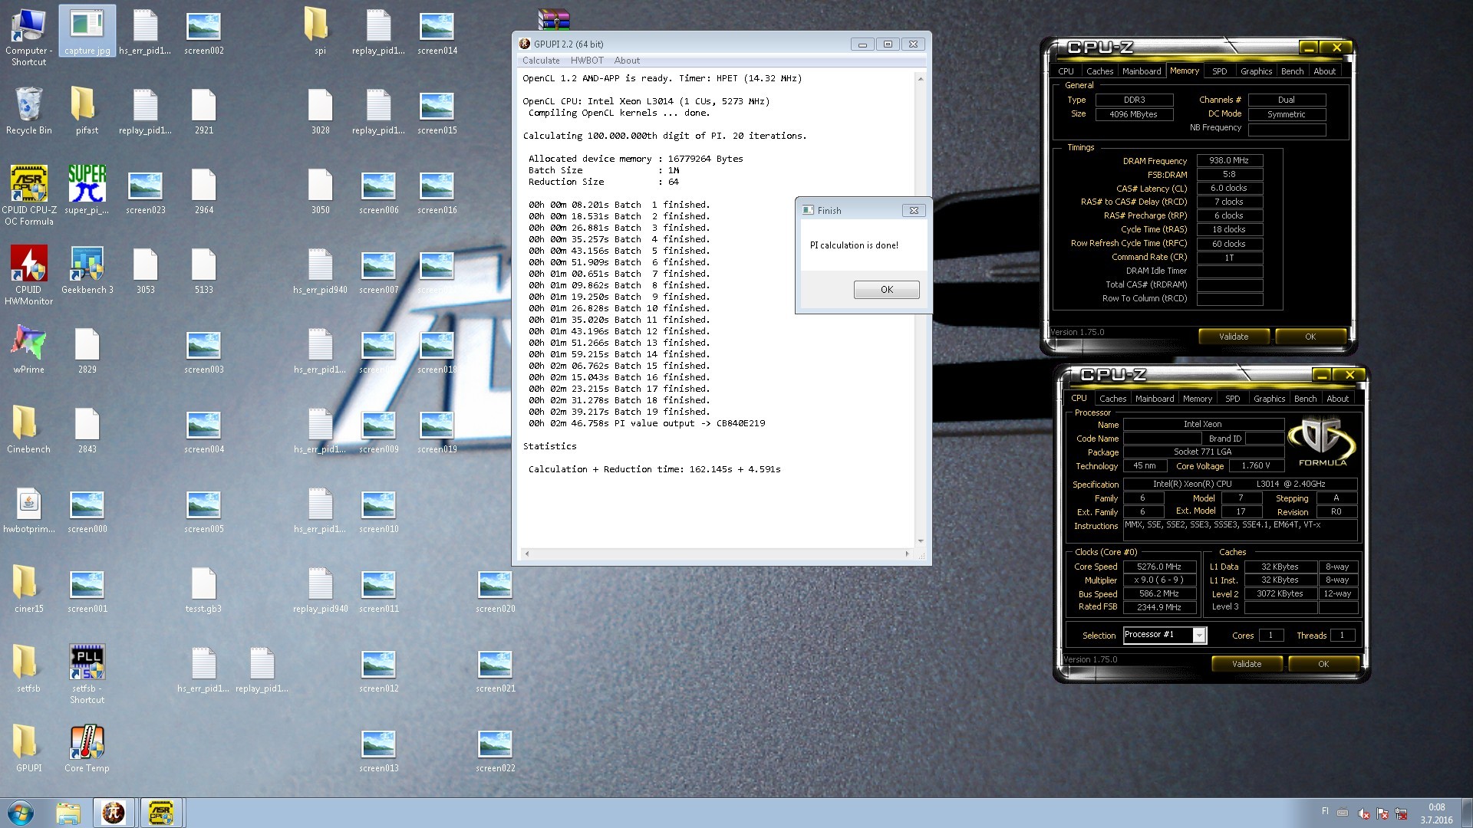Screen dimensions: 1473x828
Task: Switch to Mainboard tab in top CPU-Z window
Action: point(1142,71)
